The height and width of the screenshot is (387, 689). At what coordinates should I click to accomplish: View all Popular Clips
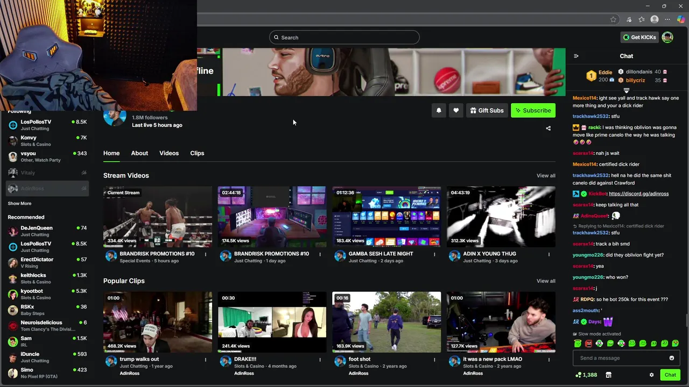(546, 281)
